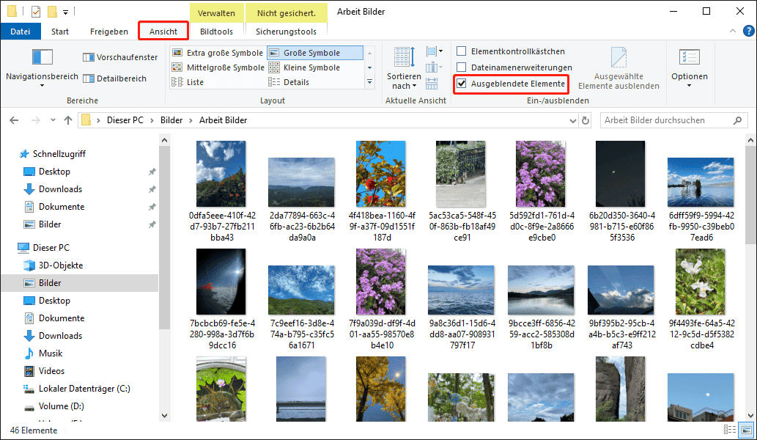Turn on the Vorschaufenster pane
This screenshot has height=440, width=757.
point(121,57)
